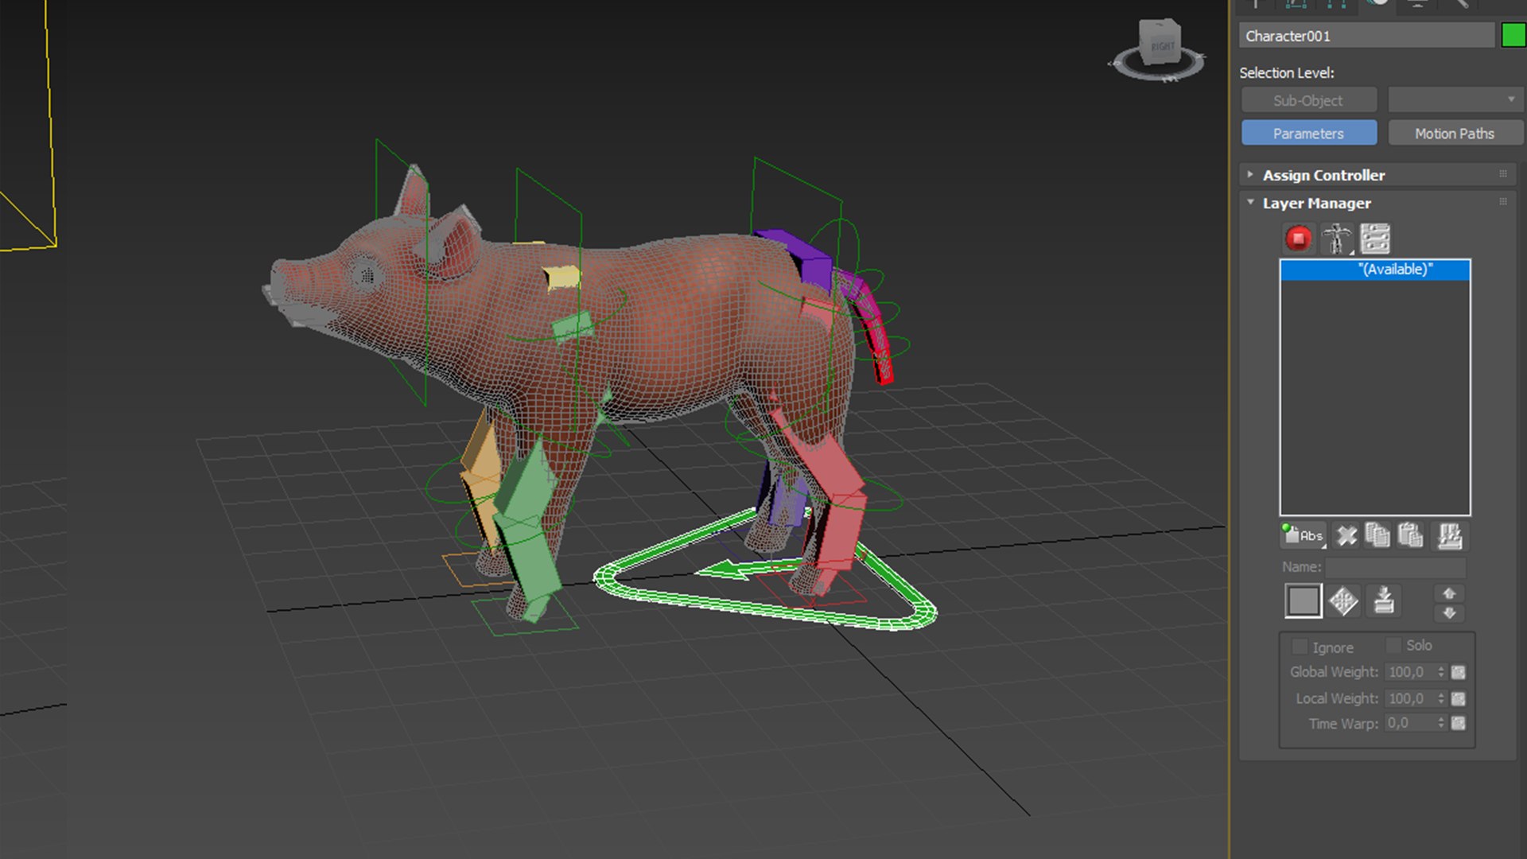1527x859 pixels.
Task: Click the Layer Manager rollout drag handle
Action: point(1503,203)
